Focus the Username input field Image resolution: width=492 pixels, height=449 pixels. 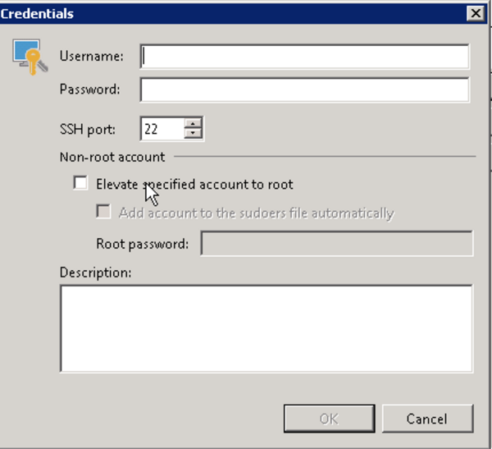point(304,56)
